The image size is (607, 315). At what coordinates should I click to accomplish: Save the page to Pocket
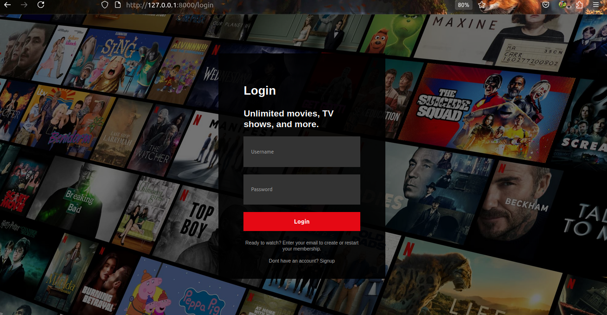click(x=546, y=5)
